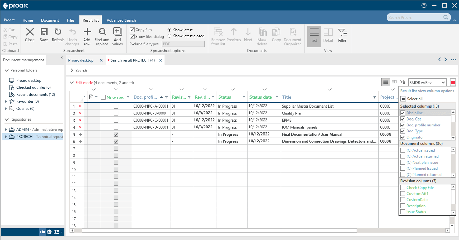Collapse the Edit mode section
The image size is (459, 240).
click(72, 83)
